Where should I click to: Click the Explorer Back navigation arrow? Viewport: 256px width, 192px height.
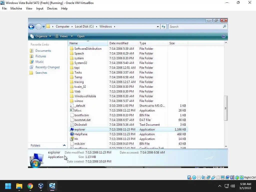pyautogui.click(x=31, y=26)
